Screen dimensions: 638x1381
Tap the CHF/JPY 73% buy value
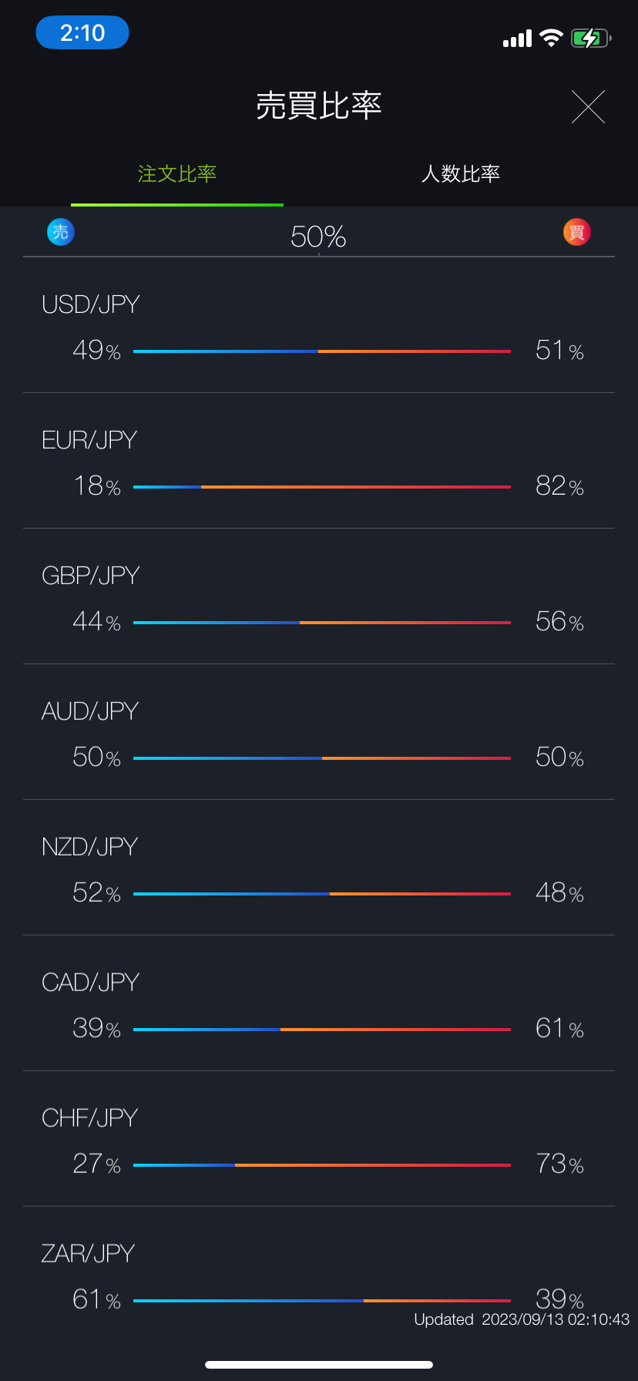click(x=559, y=1164)
